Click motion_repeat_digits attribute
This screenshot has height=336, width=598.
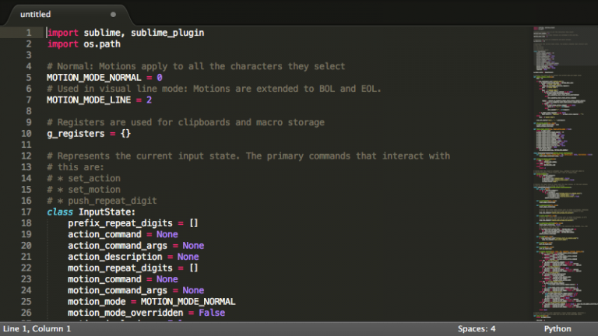[x=120, y=268]
